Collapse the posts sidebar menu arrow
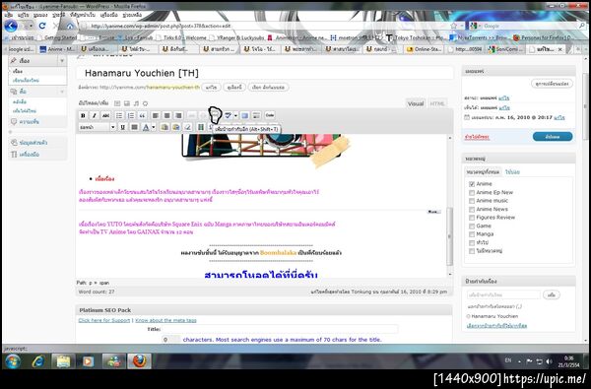 point(62,61)
